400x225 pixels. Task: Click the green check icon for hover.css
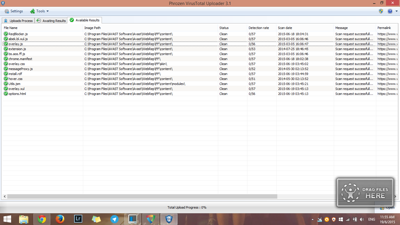coord(6,79)
